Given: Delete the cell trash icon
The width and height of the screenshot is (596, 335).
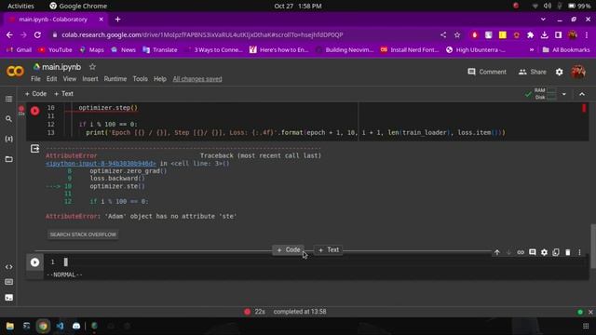Looking at the screenshot, I should pyautogui.click(x=567, y=252).
